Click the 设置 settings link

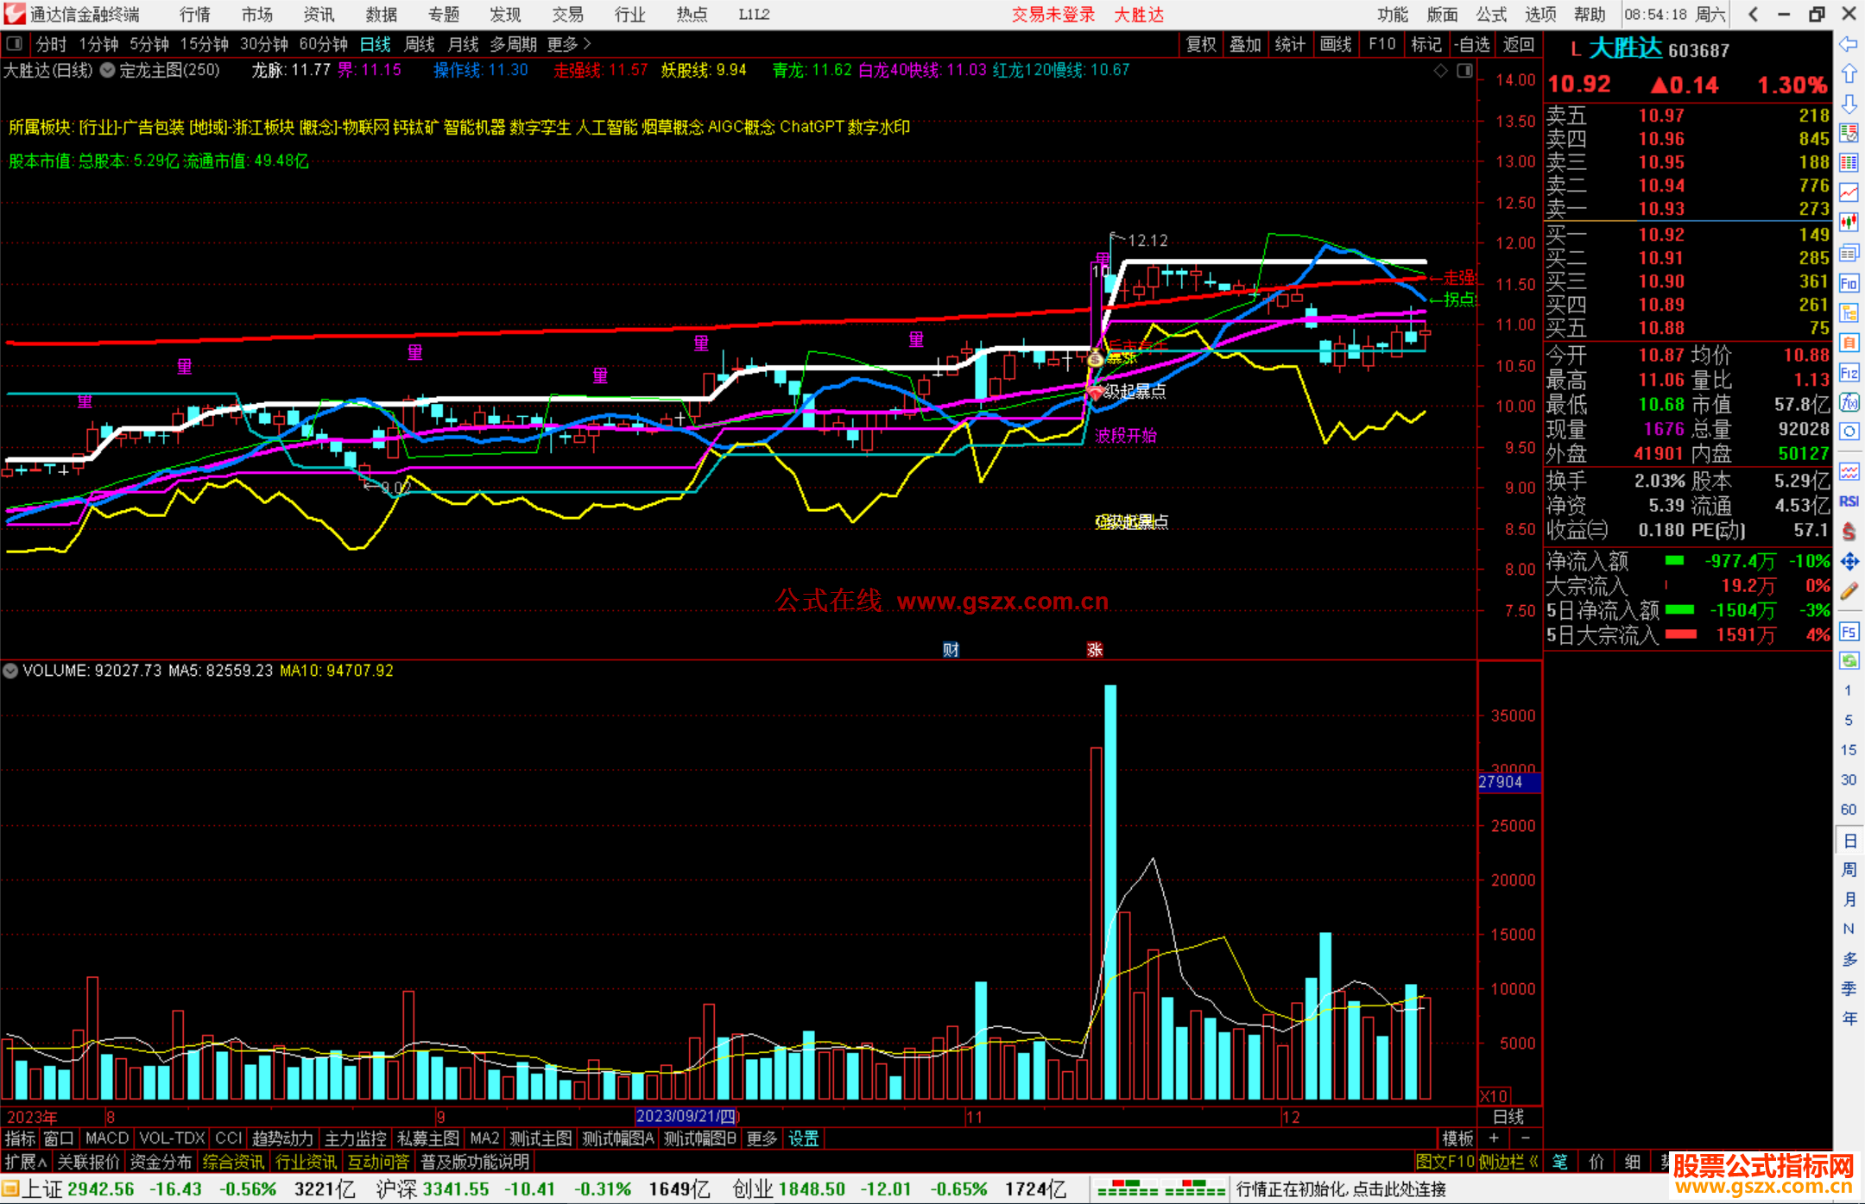click(803, 1138)
